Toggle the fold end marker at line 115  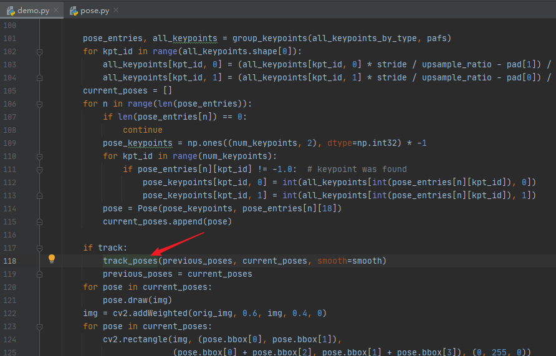[40, 222]
